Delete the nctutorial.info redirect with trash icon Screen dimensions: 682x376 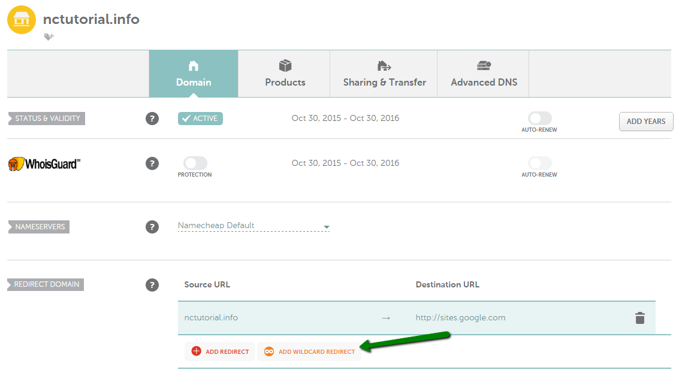pos(640,318)
